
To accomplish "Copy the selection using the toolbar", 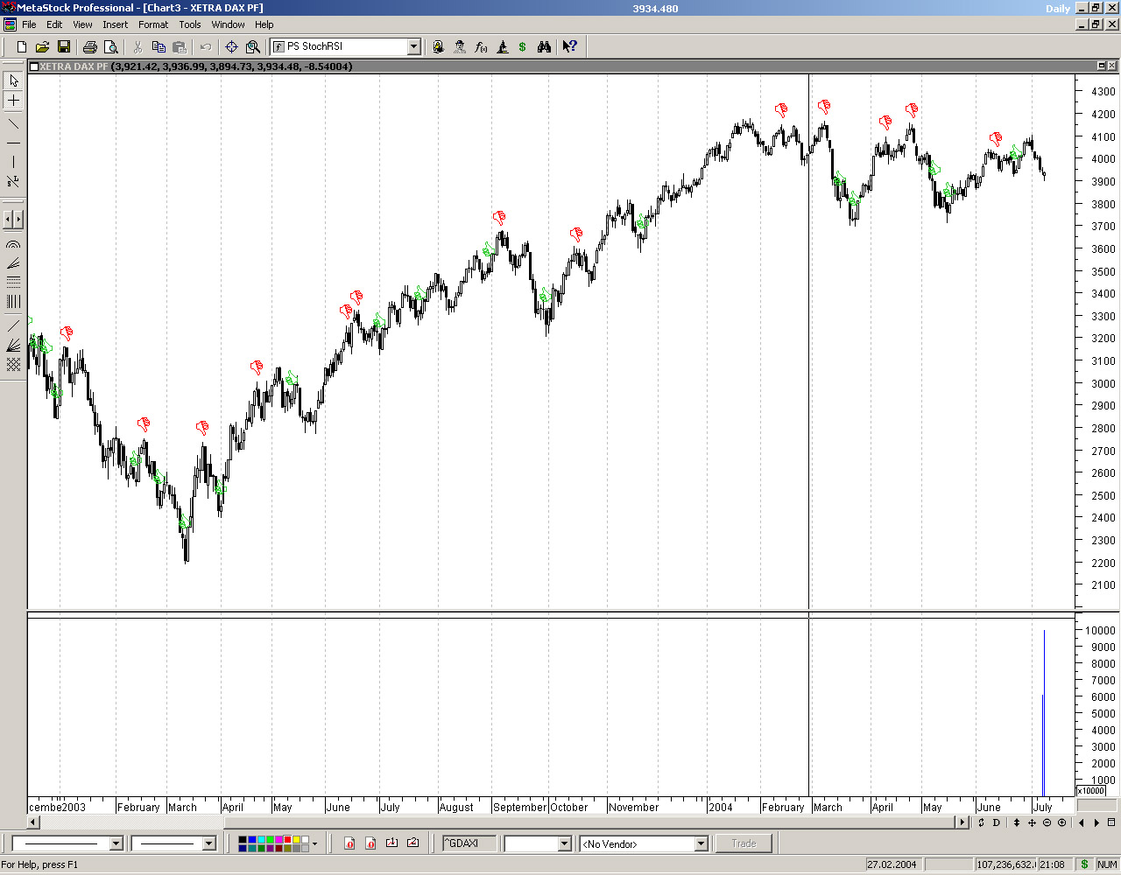I will click(159, 46).
